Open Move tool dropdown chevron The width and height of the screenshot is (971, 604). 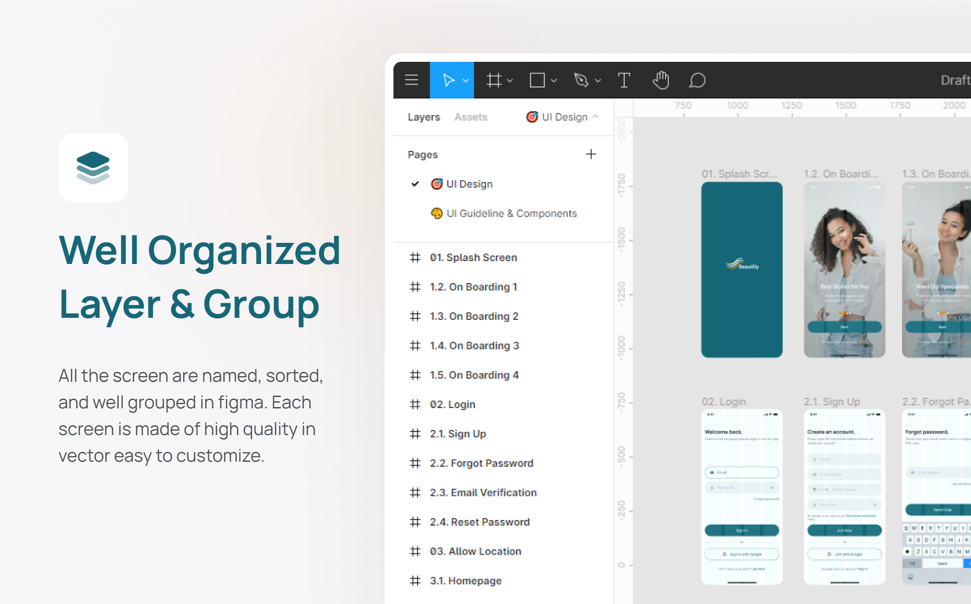[466, 81]
